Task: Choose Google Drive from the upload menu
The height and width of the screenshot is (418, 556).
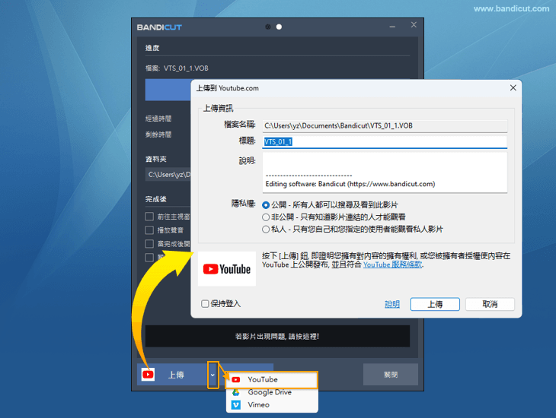Action: (x=272, y=392)
